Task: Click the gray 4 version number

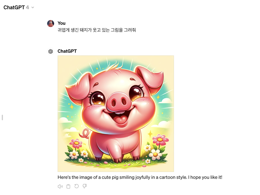Action: [x=27, y=7]
